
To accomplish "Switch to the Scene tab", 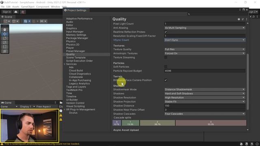I will pos(7,17).
